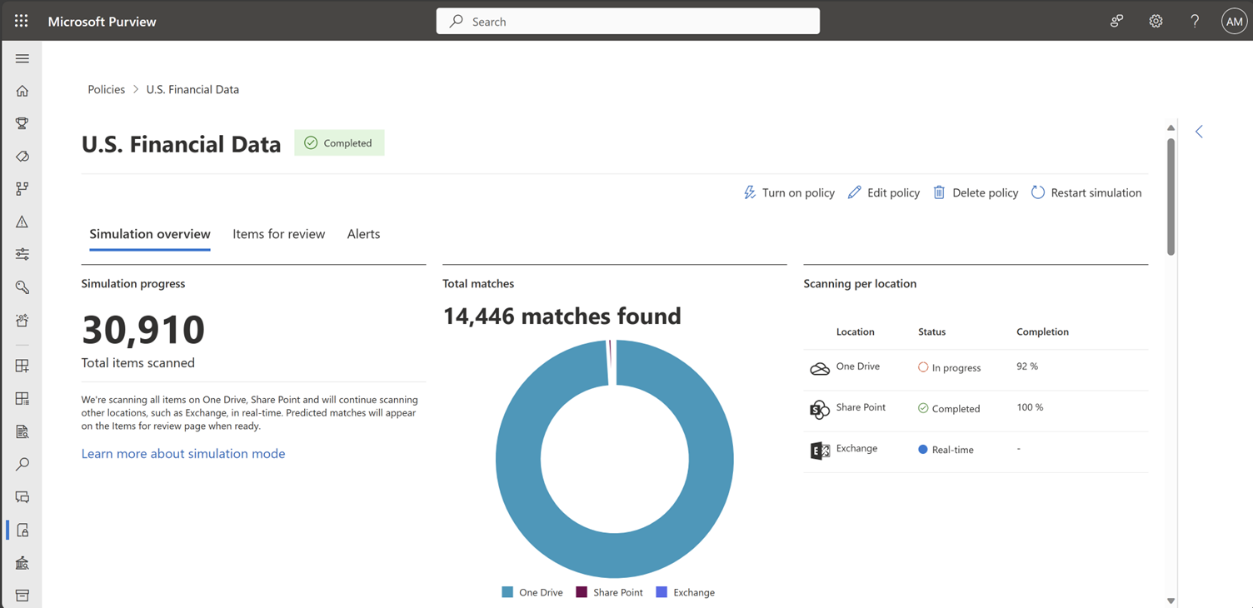Click the Microsoft Purview title
Image resolution: width=1253 pixels, height=608 pixels.
(x=102, y=22)
